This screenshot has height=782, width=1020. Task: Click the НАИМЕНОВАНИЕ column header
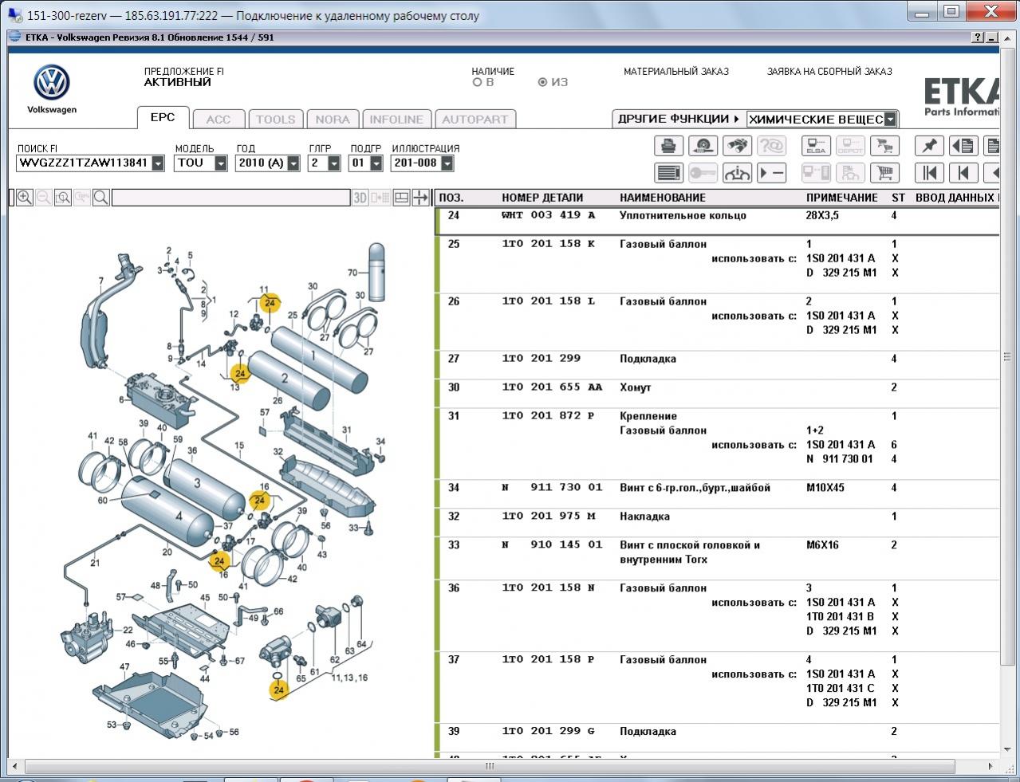[663, 198]
